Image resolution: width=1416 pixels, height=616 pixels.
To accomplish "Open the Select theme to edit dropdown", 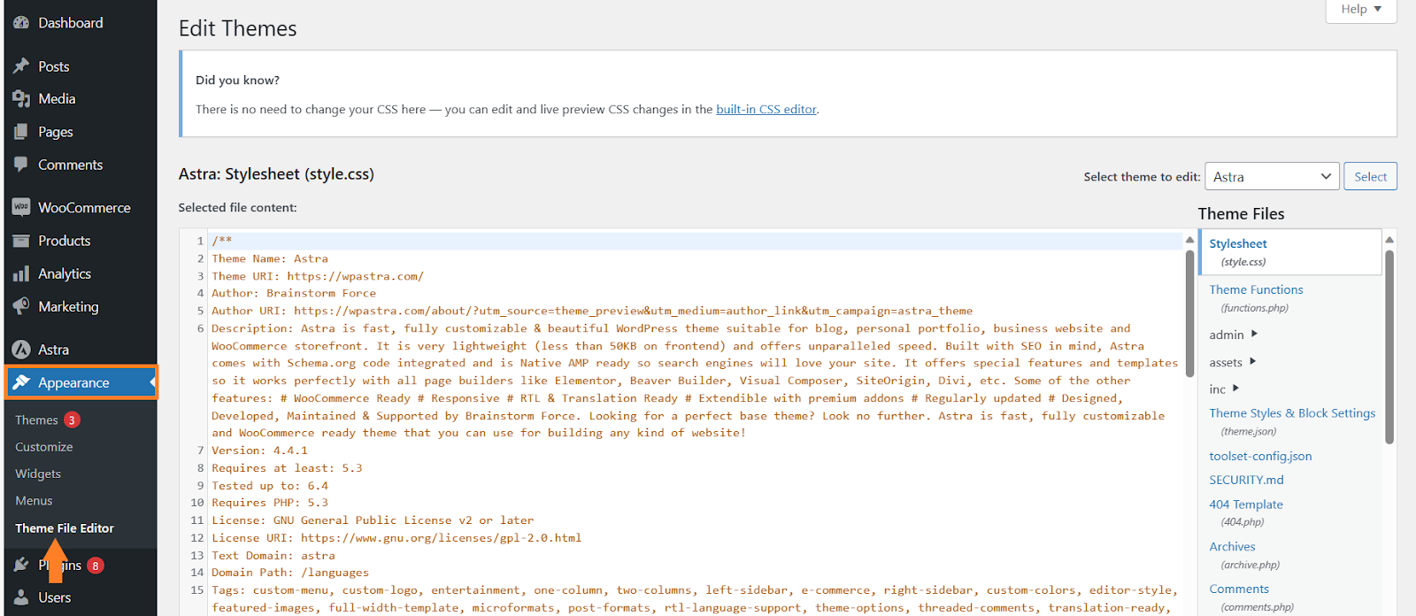I will 1272,176.
